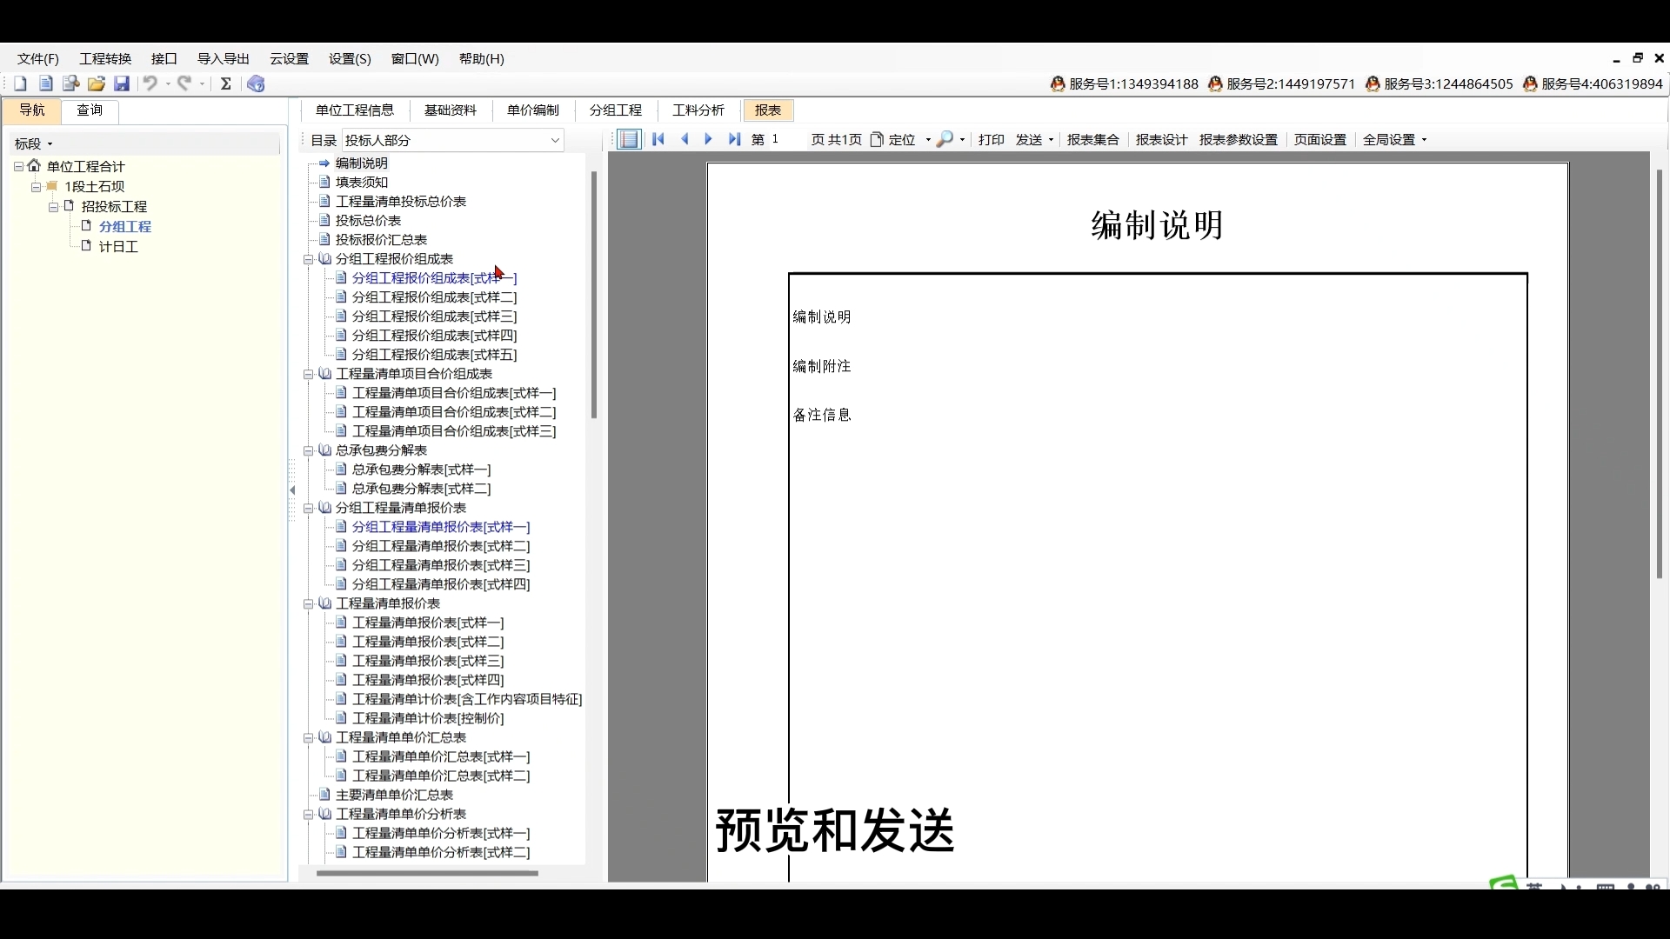The image size is (1670, 939).
Task: Click 服务号3 QQ penguin icon
Action: [x=1373, y=84]
